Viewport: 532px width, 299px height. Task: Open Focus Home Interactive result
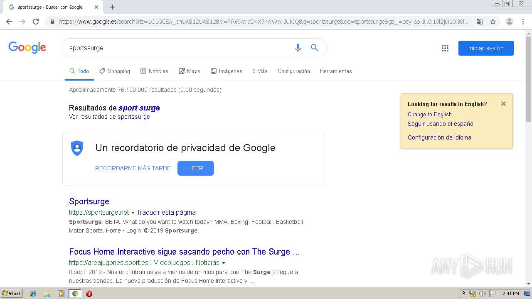185,252
